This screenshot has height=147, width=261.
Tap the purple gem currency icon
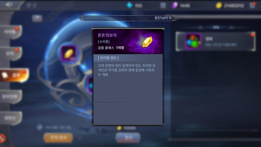coord(175,5)
